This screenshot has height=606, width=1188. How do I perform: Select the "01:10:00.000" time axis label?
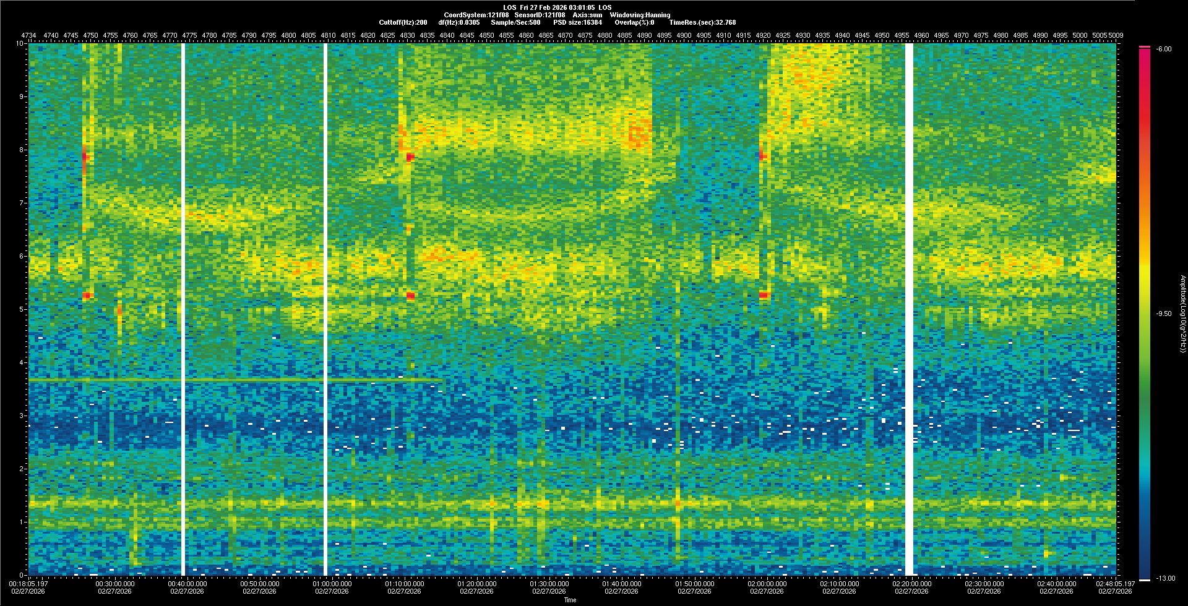(405, 583)
